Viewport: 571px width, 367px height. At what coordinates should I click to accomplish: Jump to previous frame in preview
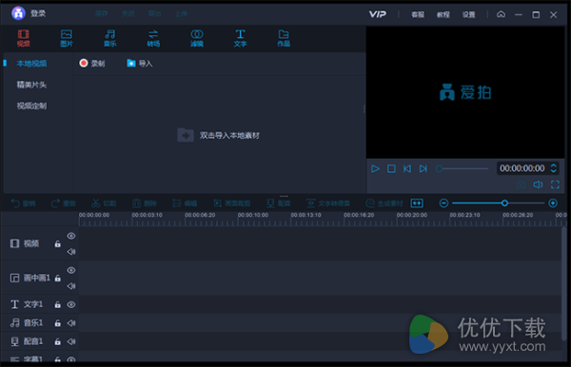pos(407,169)
